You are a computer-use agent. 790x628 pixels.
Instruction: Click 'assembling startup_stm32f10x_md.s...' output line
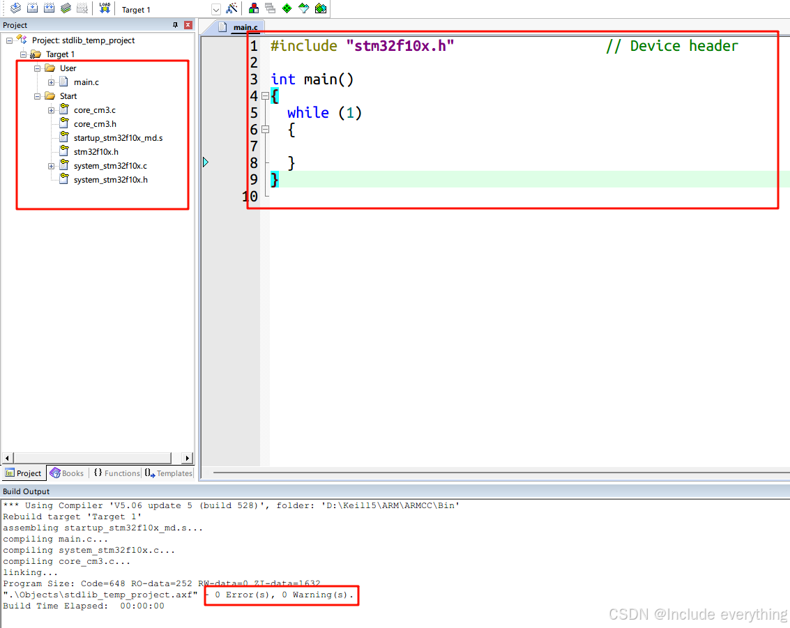click(102, 528)
